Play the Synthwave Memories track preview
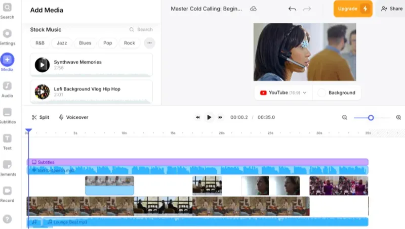This screenshot has width=405, height=229. pyautogui.click(x=42, y=65)
